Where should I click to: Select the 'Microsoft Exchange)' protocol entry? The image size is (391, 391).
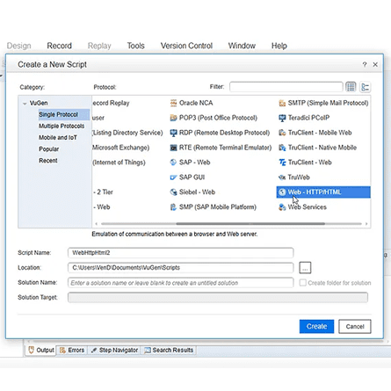tap(120, 148)
